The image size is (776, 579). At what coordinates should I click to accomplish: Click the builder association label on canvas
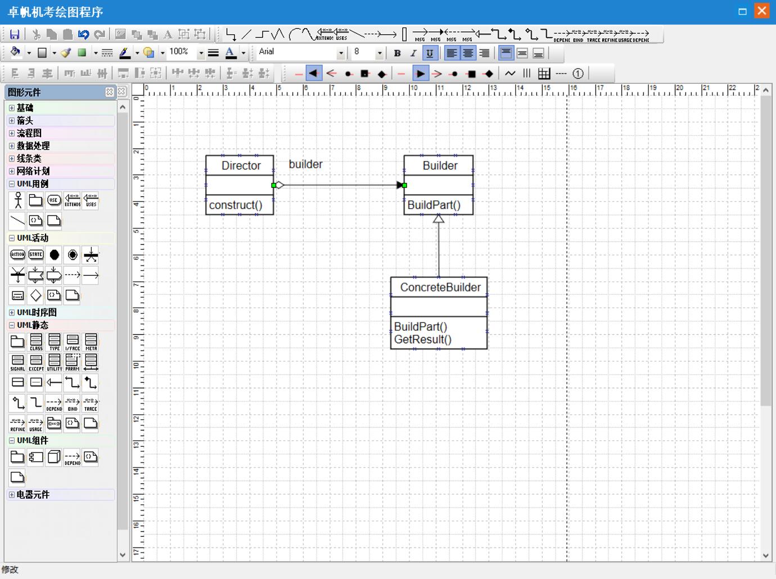point(306,164)
